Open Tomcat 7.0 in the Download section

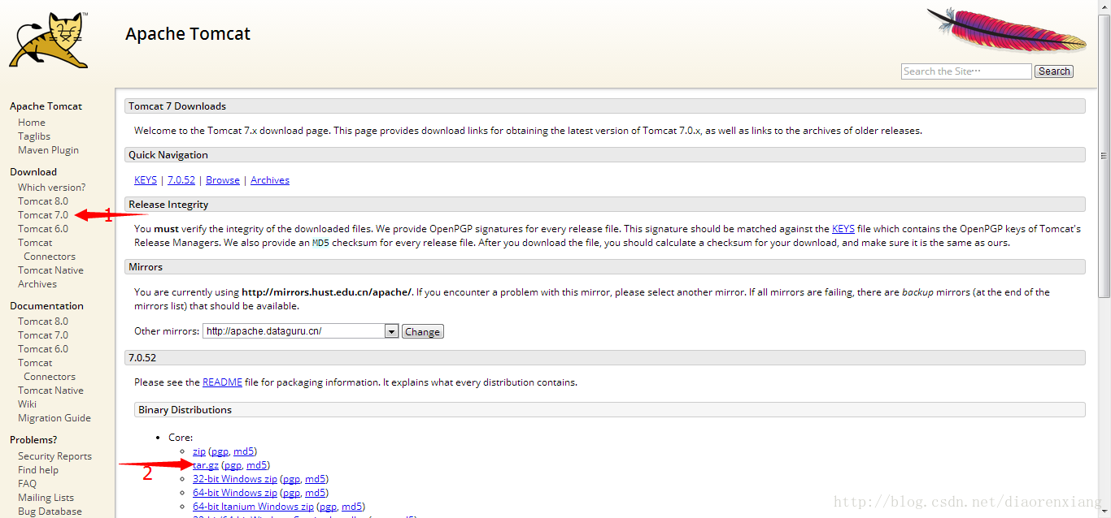point(43,215)
